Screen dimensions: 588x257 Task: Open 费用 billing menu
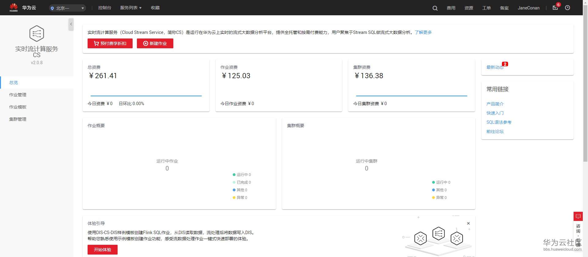[451, 8]
